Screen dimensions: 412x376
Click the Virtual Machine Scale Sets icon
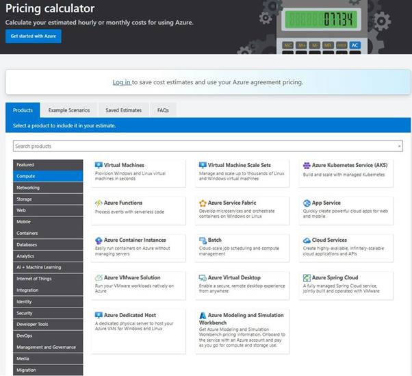click(203, 165)
